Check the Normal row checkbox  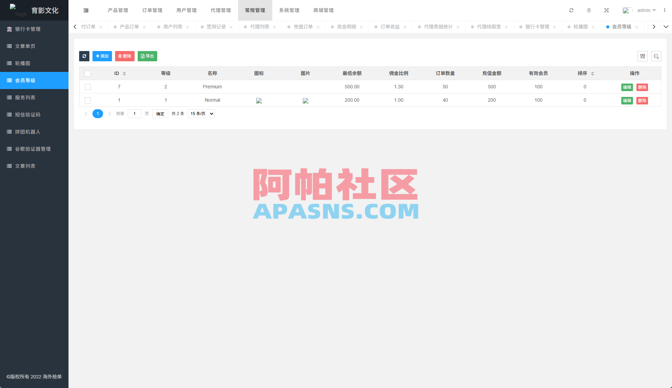pos(88,100)
